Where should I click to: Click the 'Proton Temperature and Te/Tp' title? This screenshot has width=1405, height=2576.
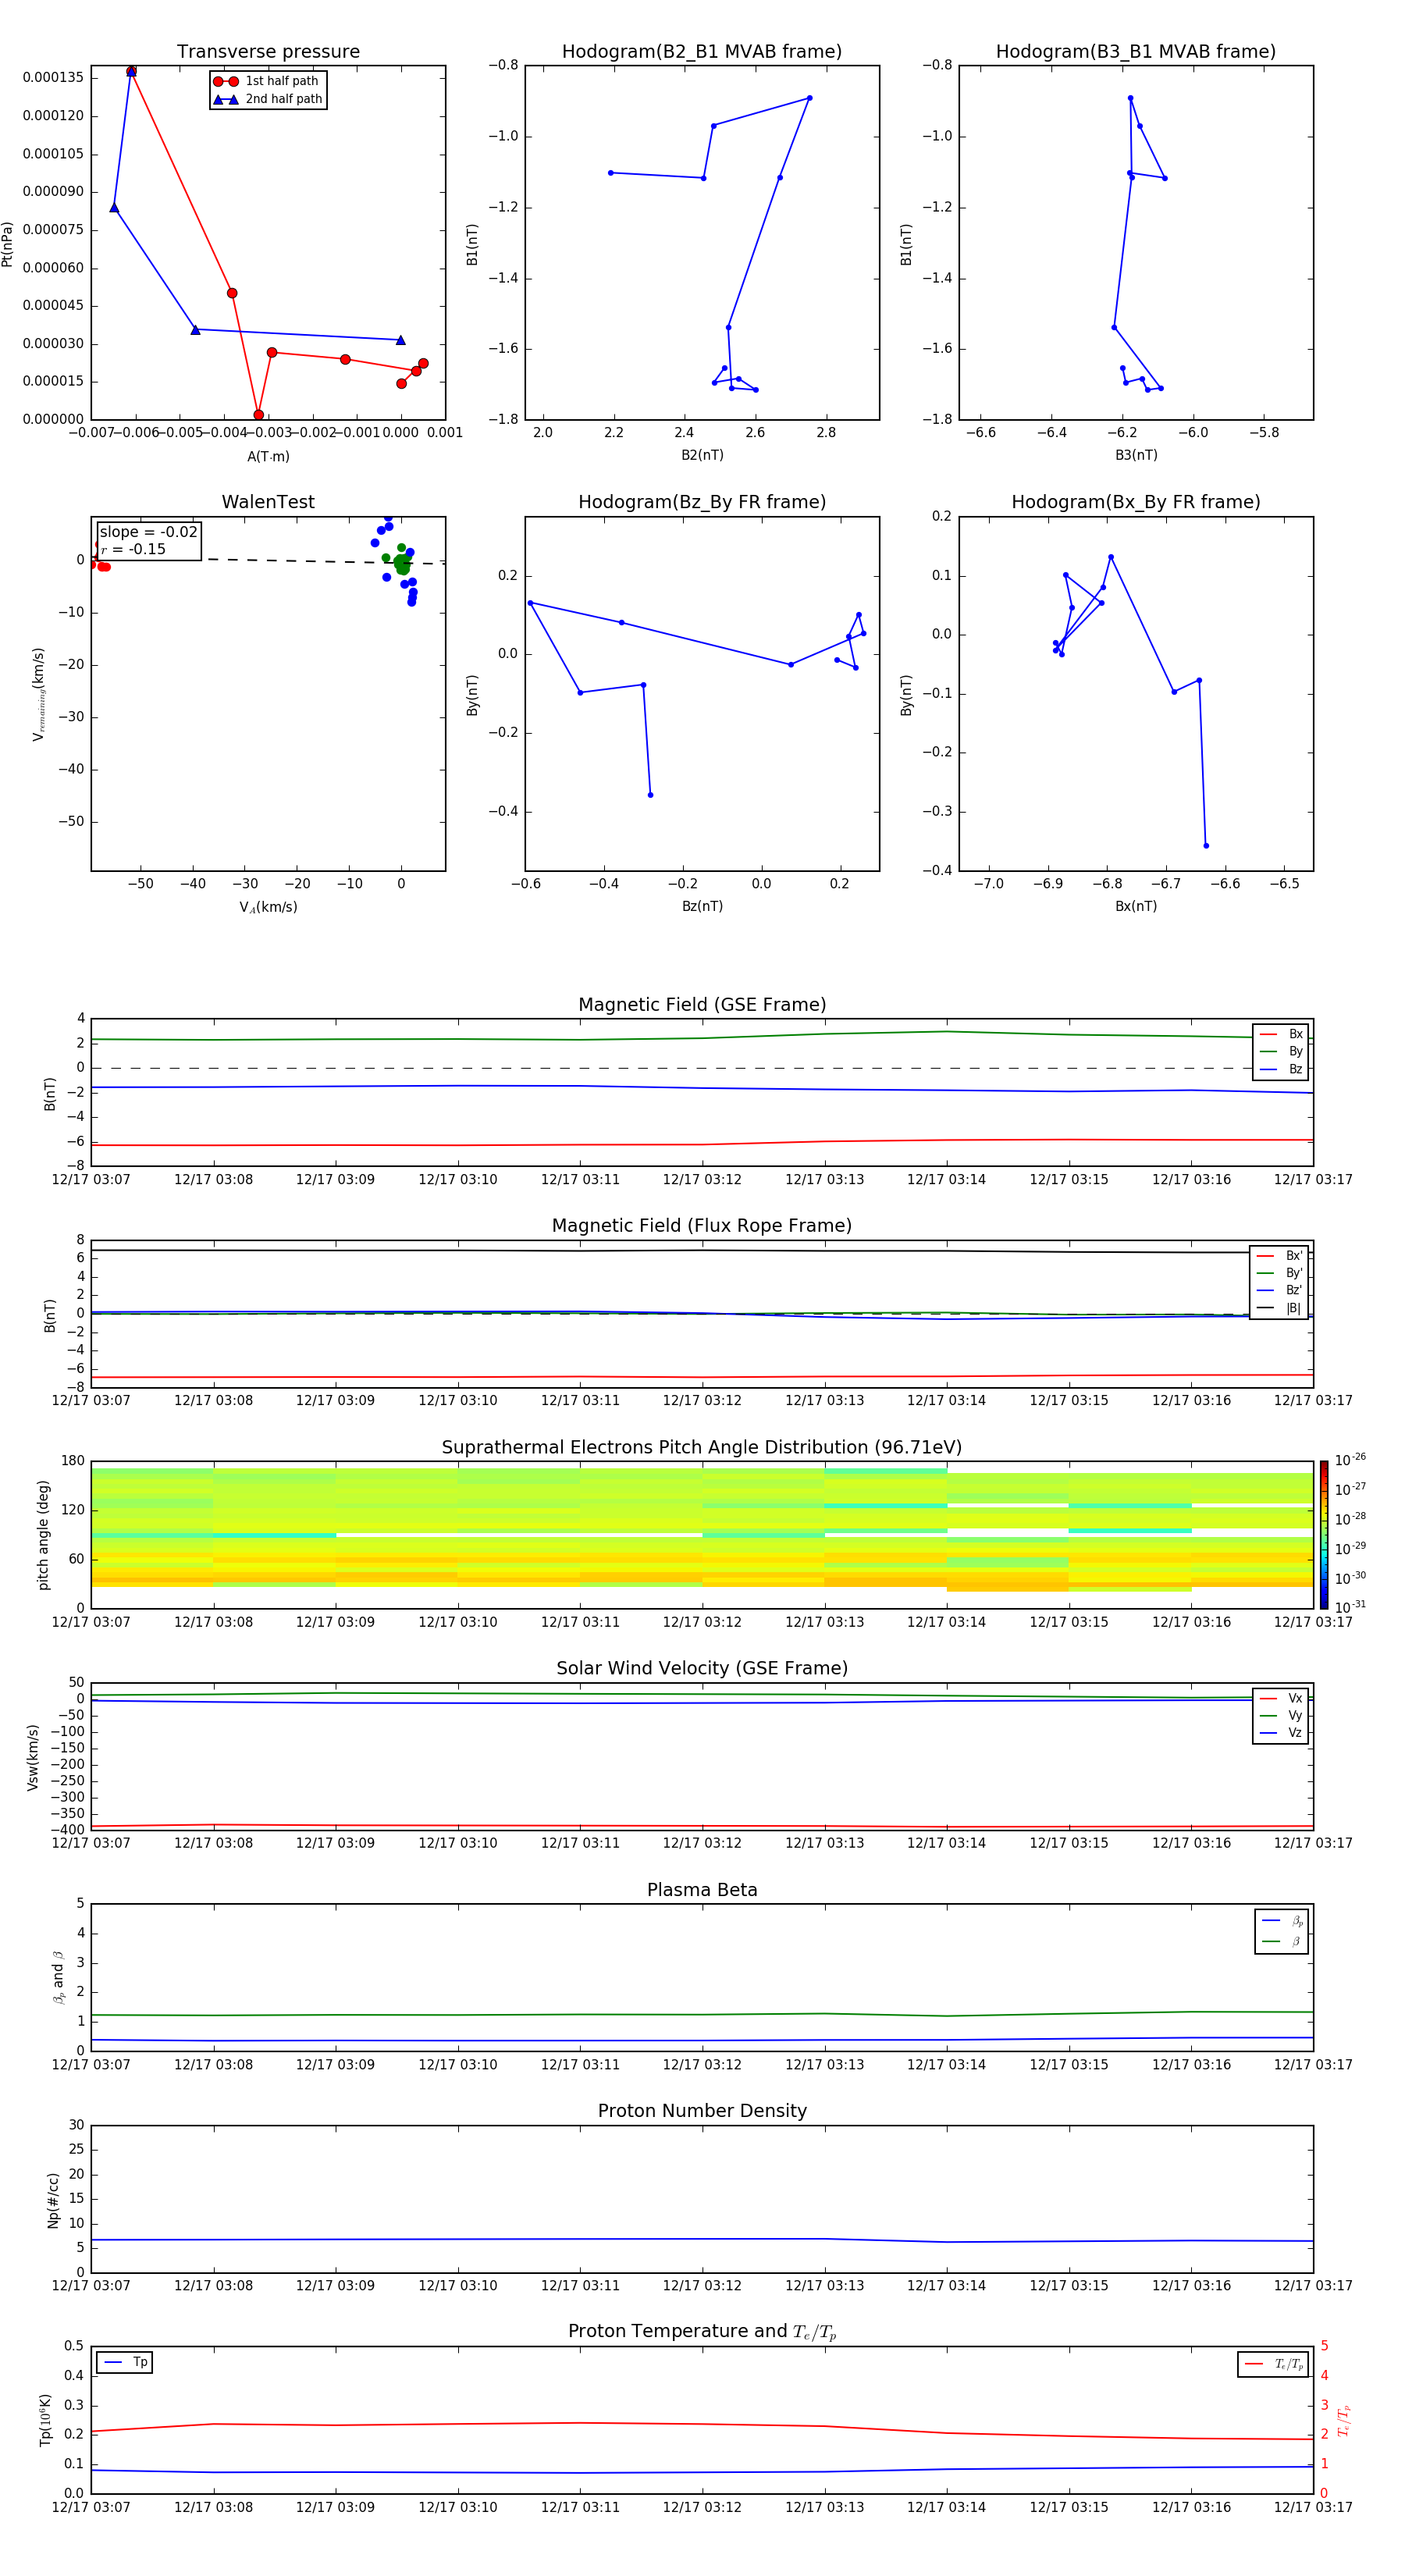(702, 2332)
